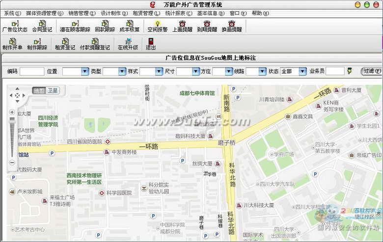Expand the 状态 dropdown showing 全部
This screenshot has width=383, height=242.
pos(302,72)
